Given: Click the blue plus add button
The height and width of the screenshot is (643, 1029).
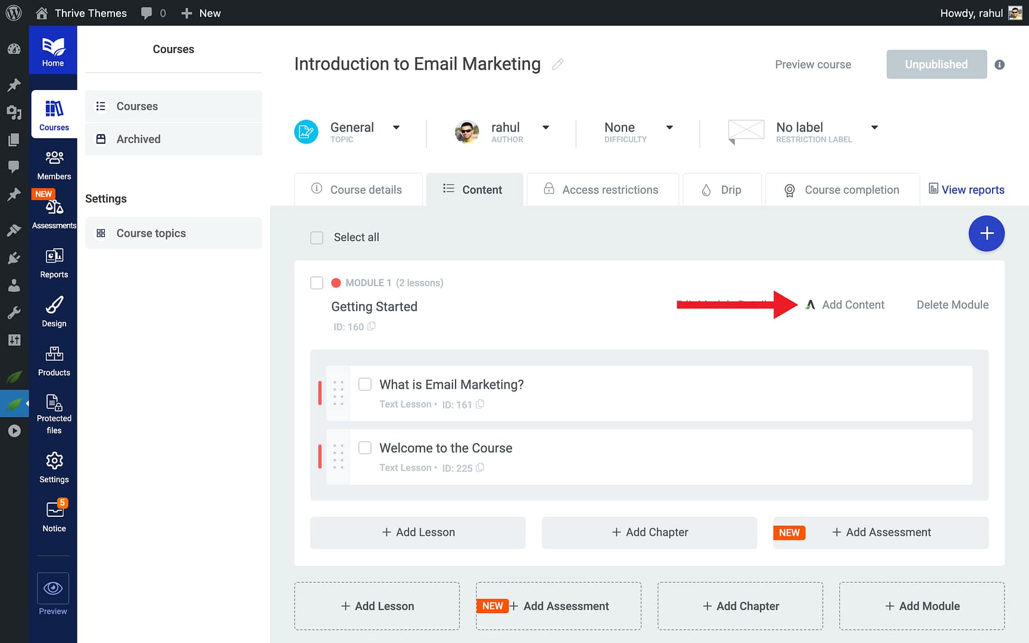Looking at the screenshot, I should 987,233.
